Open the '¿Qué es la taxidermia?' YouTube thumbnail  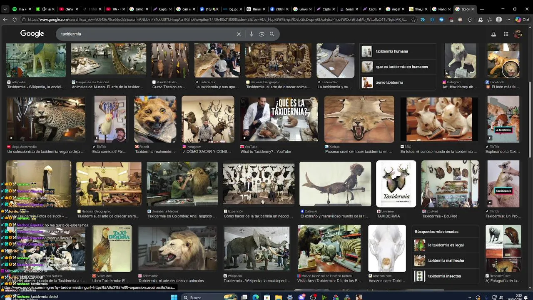coord(279,119)
